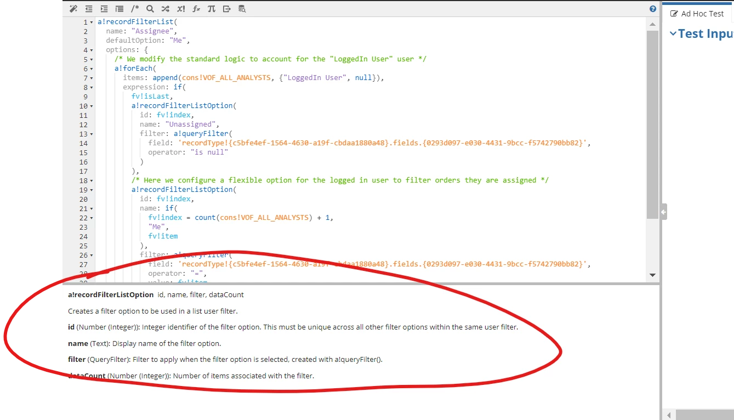Click line number 12 in the gutter
This screenshot has width=734, height=420.
[83, 125]
